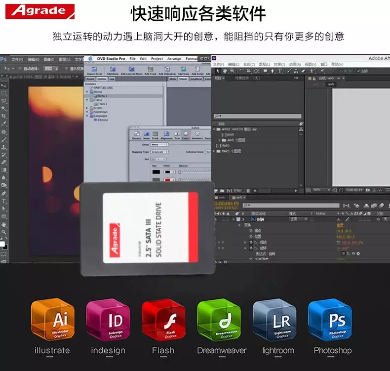The height and width of the screenshot is (371, 390).
Task: Switch to the Outline tab in DVD Studio Pro
Action: coord(101,79)
